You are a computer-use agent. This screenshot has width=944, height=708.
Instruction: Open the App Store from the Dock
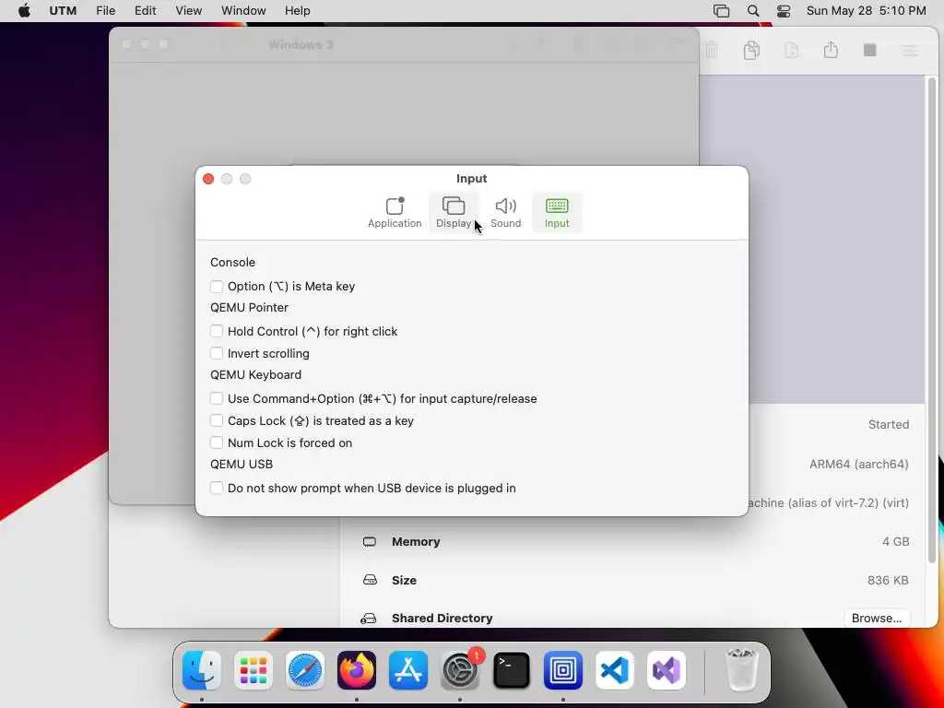(408, 670)
